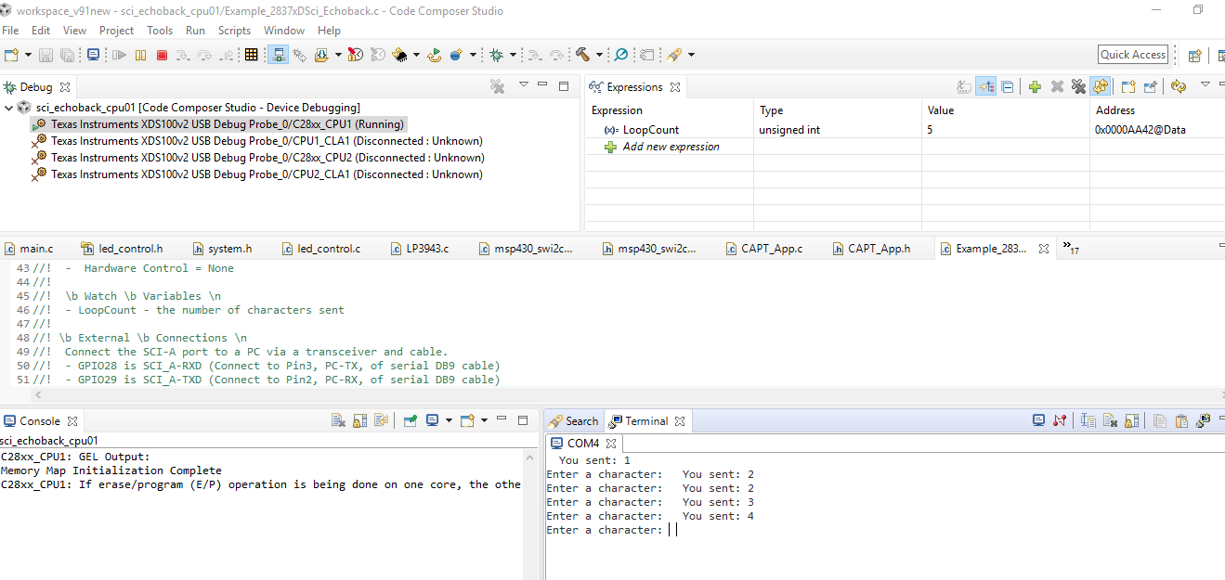Click the Build hammer icon

click(582, 56)
